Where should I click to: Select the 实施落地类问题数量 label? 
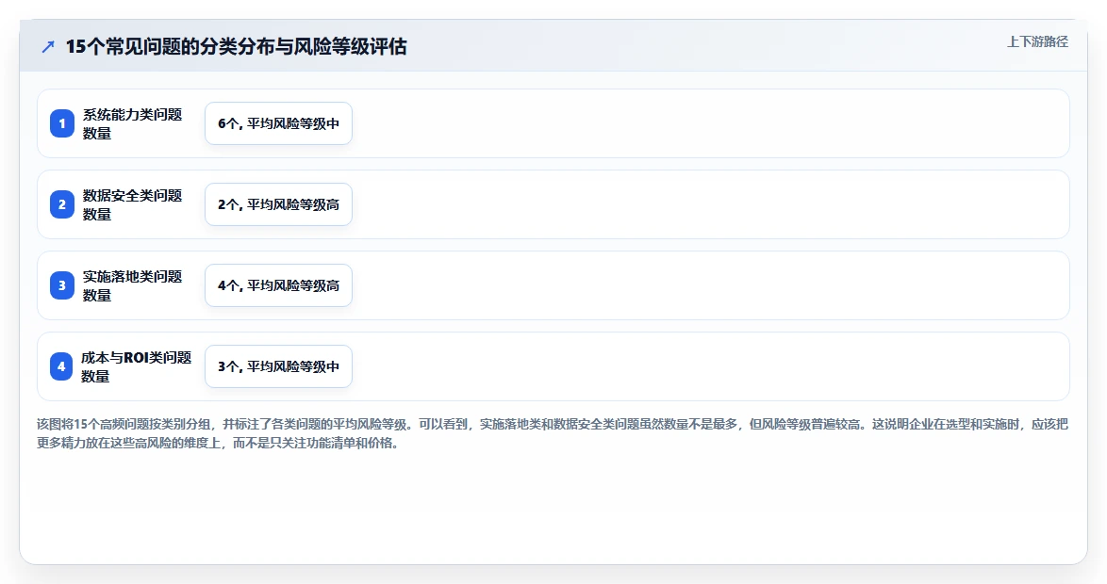coord(133,285)
